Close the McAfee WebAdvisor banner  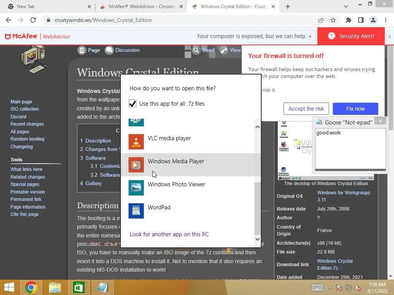(x=389, y=36)
